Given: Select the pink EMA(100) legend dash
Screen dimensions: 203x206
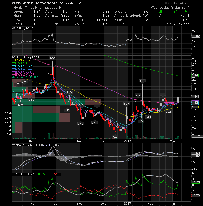Looking at the screenshot, I should click(x=14, y=75).
